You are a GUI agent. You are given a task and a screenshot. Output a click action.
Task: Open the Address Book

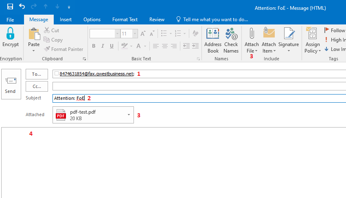213,41
